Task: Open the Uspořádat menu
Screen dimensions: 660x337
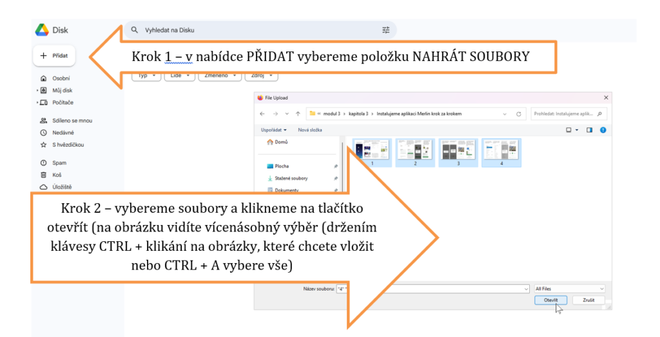Action: [274, 129]
